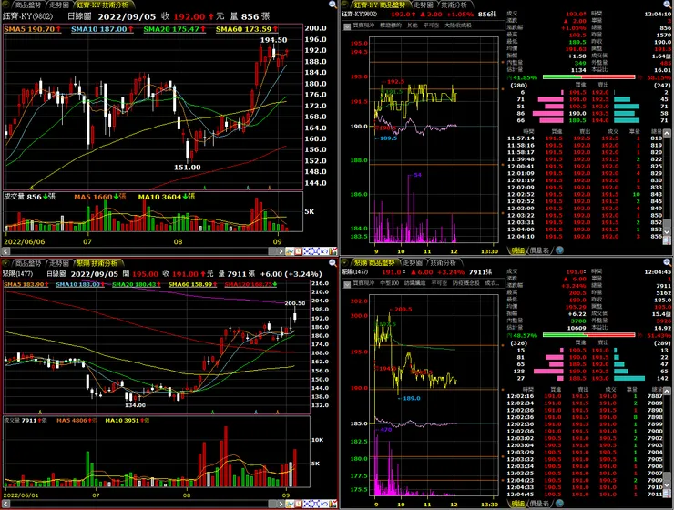The image size is (674, 510).
Task: Click the indicator settings icon in 聚陽 chart toolbar
Action: click(x=332, y=504)
